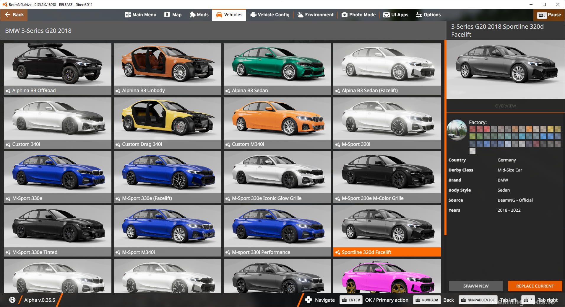Select M-Sport 330e Iconic Glow Grille thumbnail
565x307 pixels.
277,172
